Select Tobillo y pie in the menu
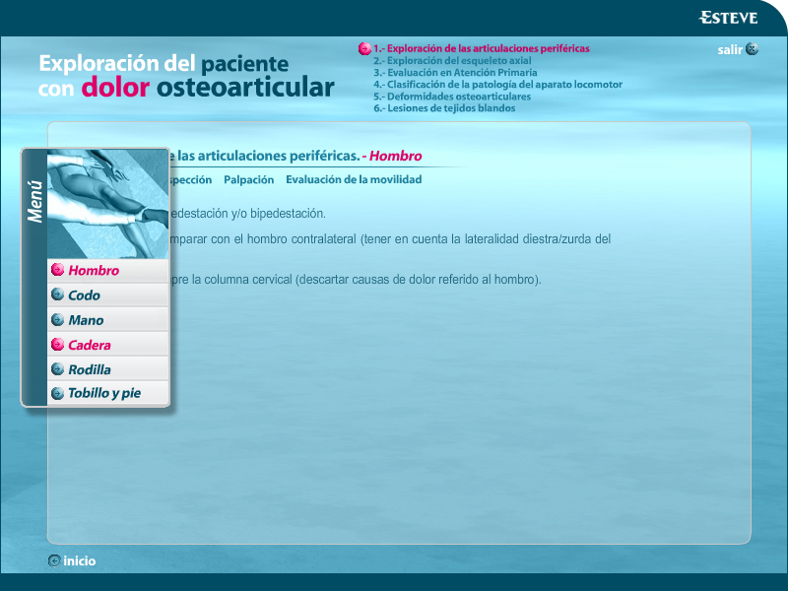This screenshot has height=591, width=788. 108,393
